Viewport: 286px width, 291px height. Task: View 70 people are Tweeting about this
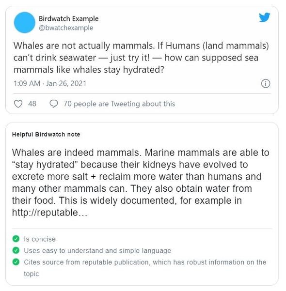[119, 104]
